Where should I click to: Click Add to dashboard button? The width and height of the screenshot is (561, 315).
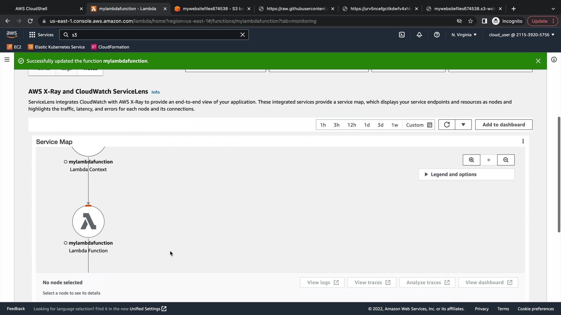click(503, 125)
